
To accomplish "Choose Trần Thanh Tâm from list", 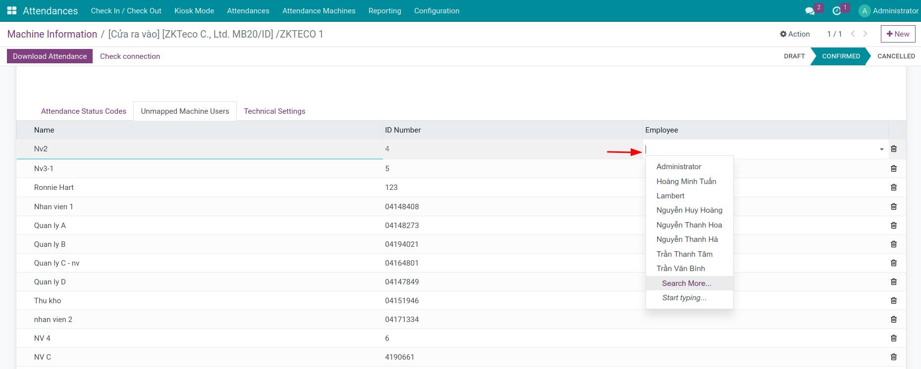I will coord(689,254).
